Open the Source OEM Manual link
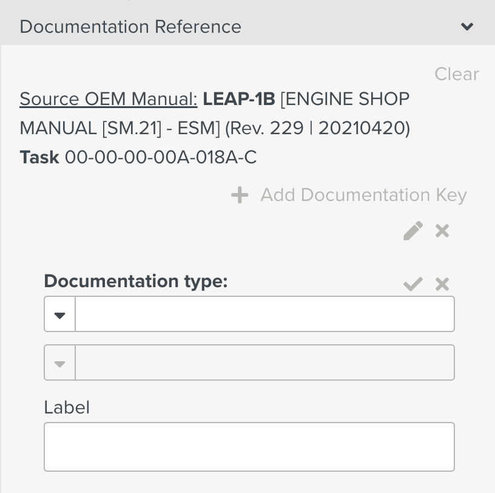 coord(108,99)
